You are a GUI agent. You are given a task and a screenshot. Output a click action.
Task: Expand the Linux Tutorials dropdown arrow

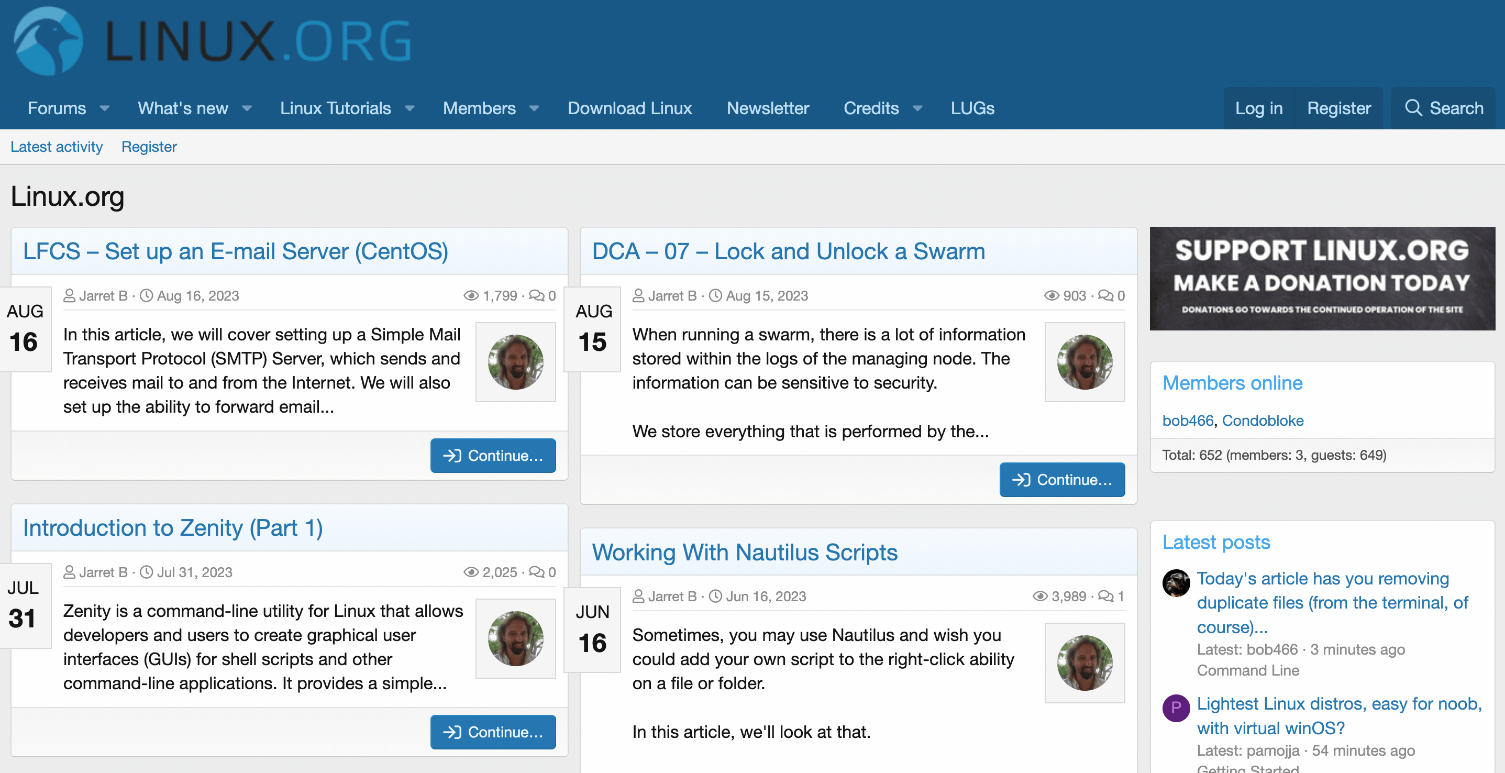pyautogui.click(x=410, y=109)
